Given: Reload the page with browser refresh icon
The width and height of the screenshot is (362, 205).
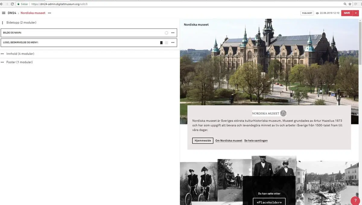Looking at the screenshot, I should point(12,4).
